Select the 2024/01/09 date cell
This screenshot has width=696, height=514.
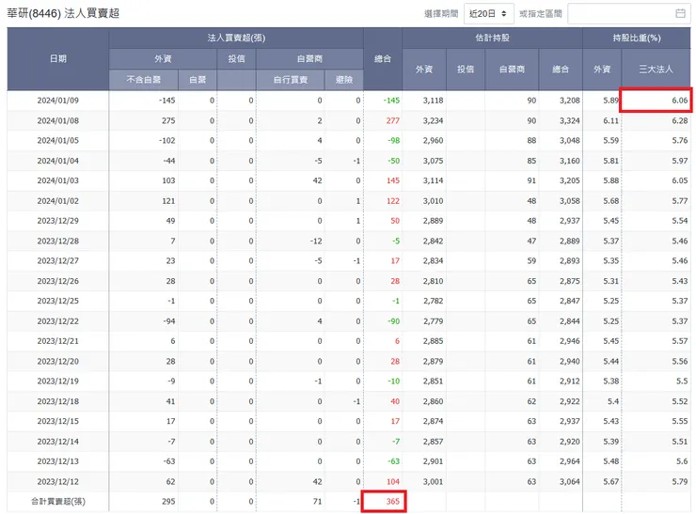coord(58,101)
